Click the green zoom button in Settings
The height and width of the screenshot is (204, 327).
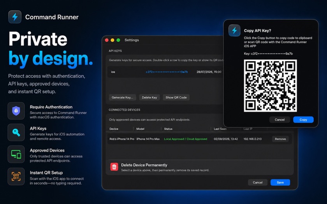(x=118, y=40)
